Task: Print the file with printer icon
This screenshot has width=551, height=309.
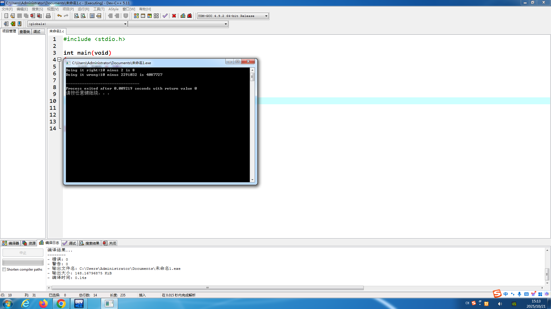Action: point(48,16)
